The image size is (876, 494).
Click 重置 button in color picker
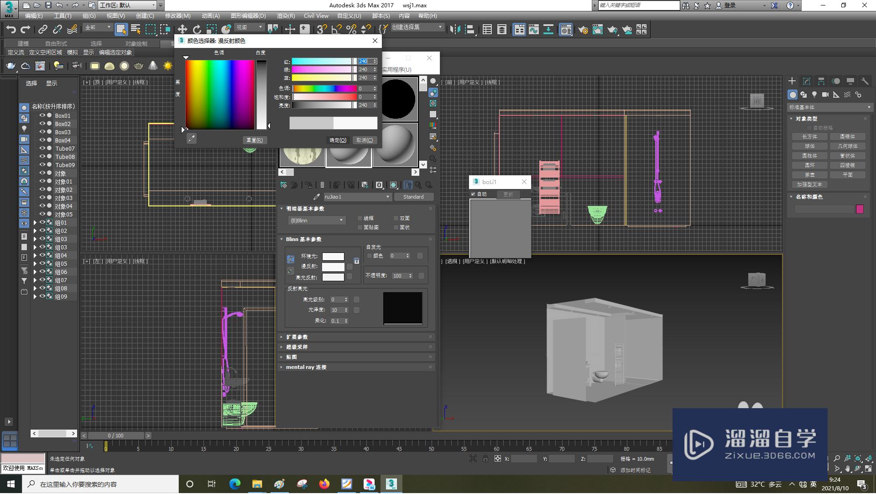coord(255,140)
